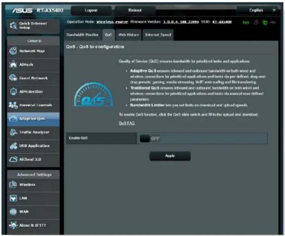The image size is (285, 236).
Task: Click the AiMesh sidebar icon
Action: [x=13, y=65]
